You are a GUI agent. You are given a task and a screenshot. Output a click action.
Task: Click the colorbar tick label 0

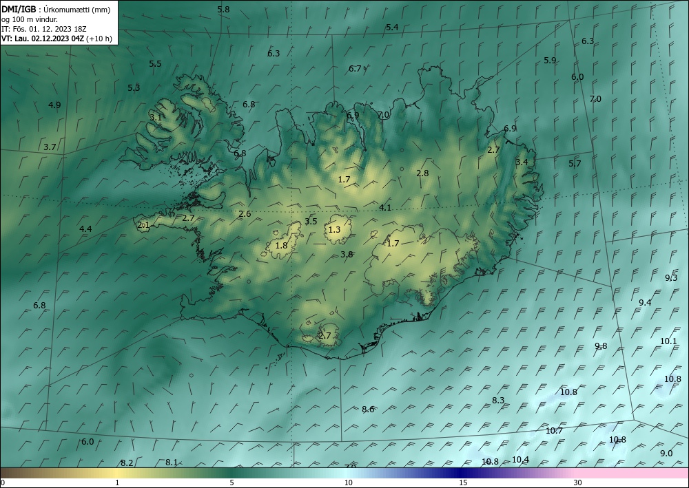[3, 482]
